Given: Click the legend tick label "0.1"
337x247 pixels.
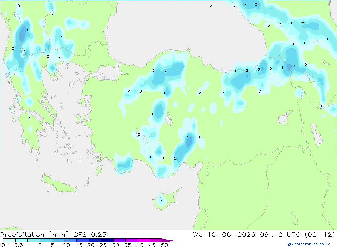Looking at the screenshot, I should tap(6, 245).
